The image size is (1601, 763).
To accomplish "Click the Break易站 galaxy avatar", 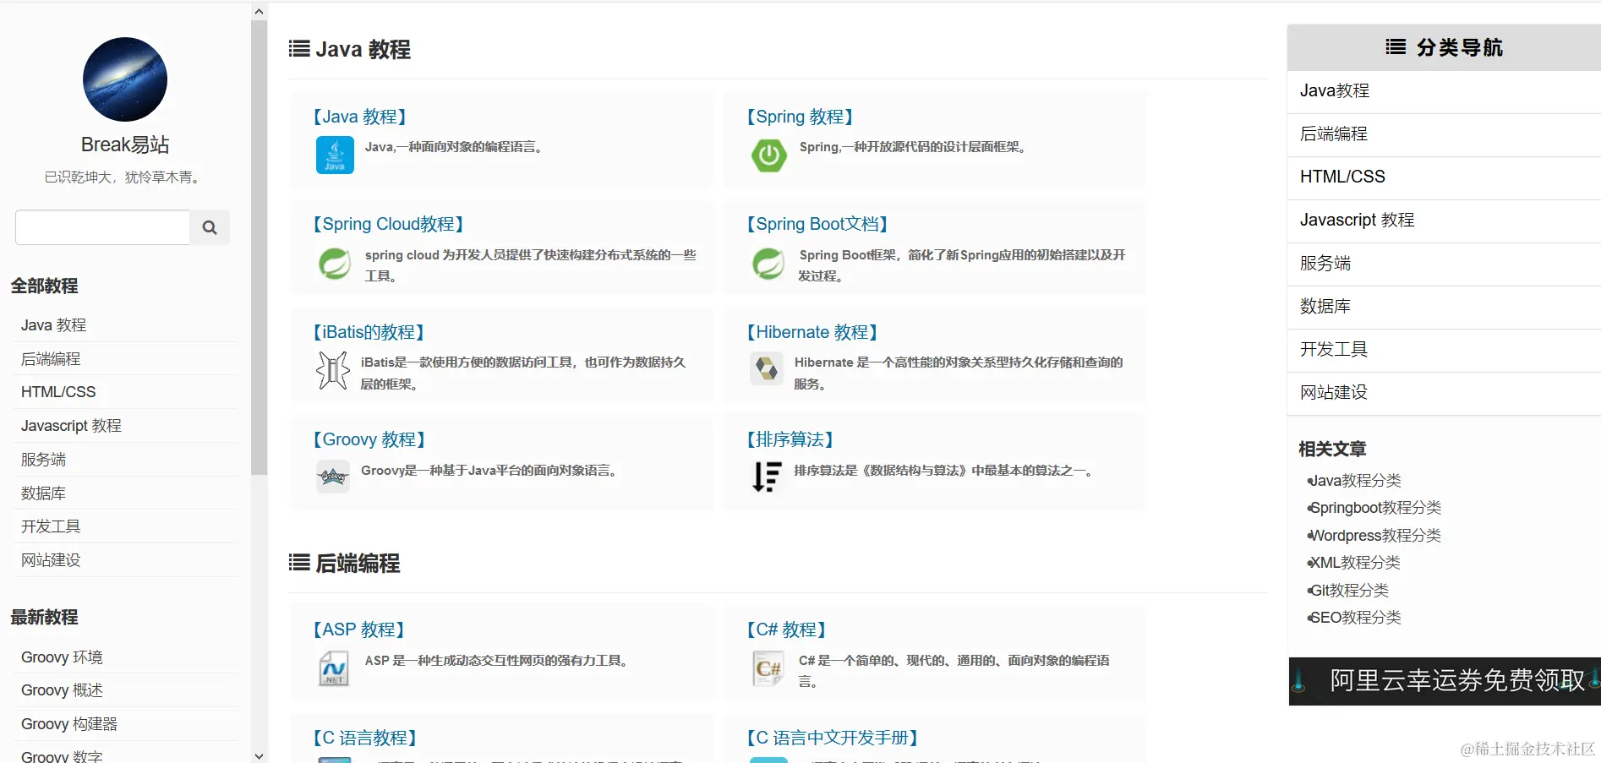I will tap(125, 79).
